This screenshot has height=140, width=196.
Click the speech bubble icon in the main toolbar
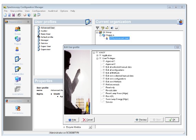(39, 15)
